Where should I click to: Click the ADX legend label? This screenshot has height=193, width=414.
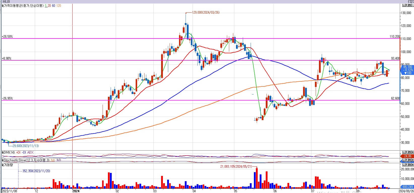coord(31,152)
